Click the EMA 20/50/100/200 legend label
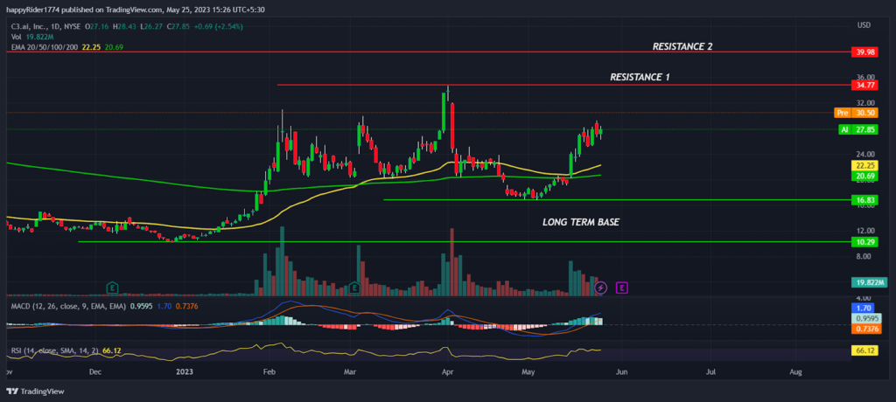Image resolution: width=896 pixels, height=402 pixels. [x=45, y=47]
